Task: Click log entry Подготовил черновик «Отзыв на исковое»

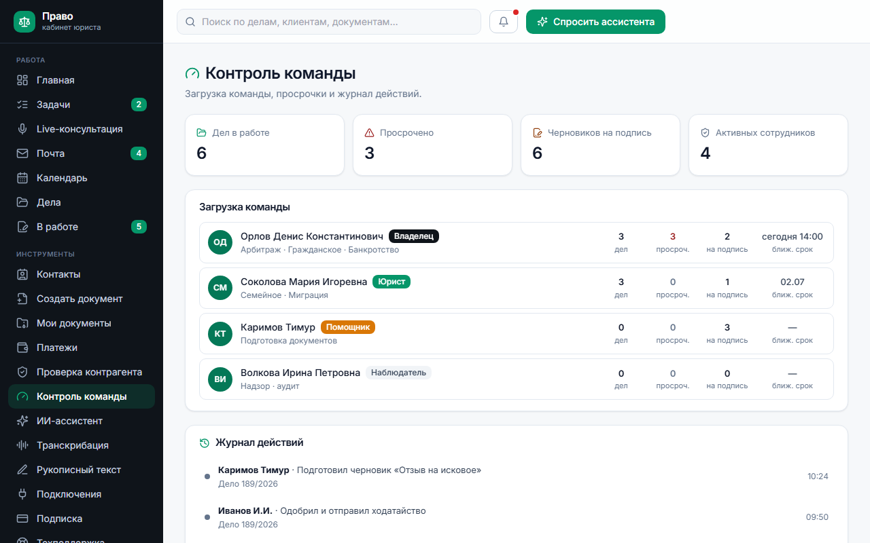Action: 389,470
